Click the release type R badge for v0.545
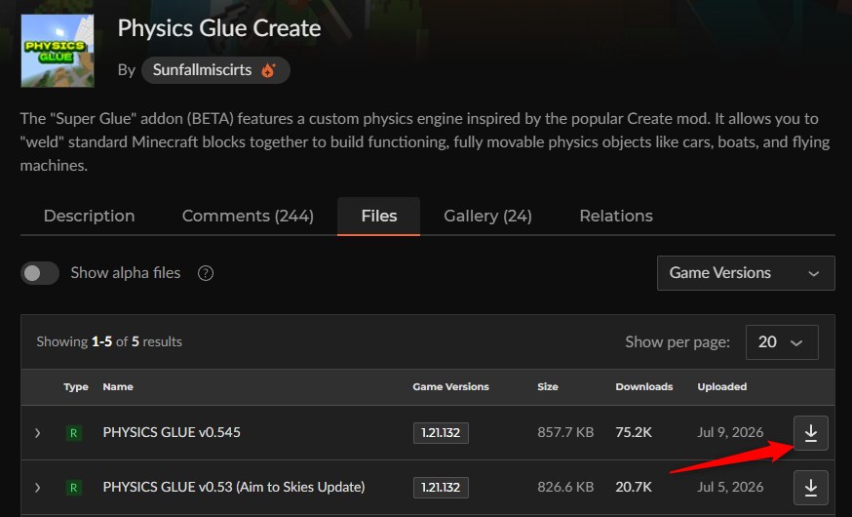 74,433
